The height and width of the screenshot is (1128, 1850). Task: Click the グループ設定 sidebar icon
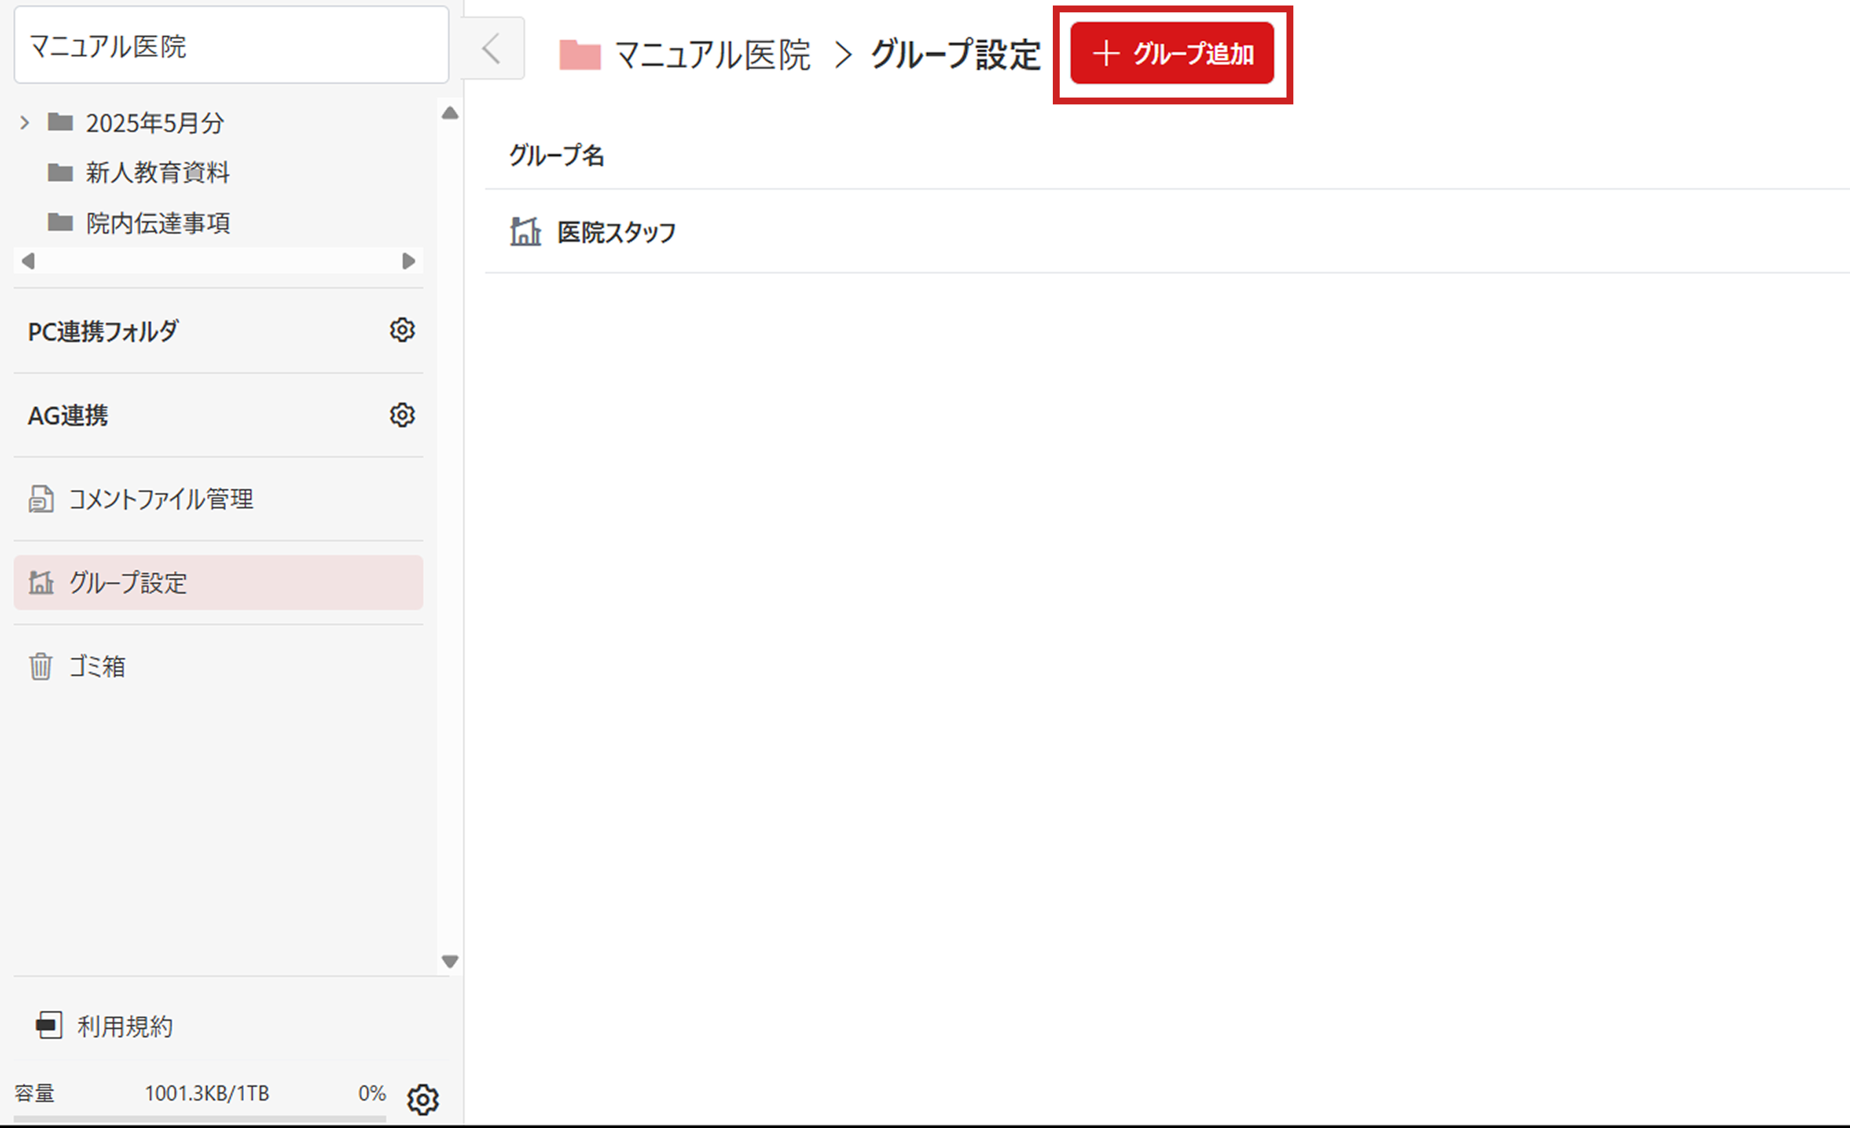[41, 583]
